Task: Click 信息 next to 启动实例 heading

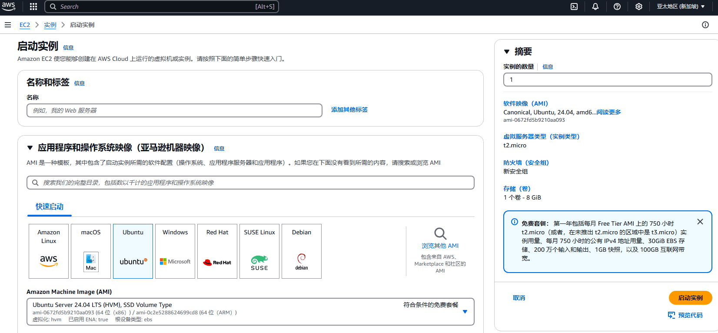Action: tap(68, 48)
